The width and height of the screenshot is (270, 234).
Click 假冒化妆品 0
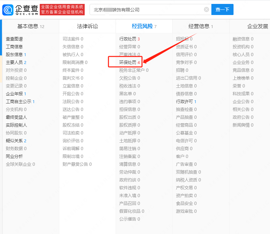(132, 211)
